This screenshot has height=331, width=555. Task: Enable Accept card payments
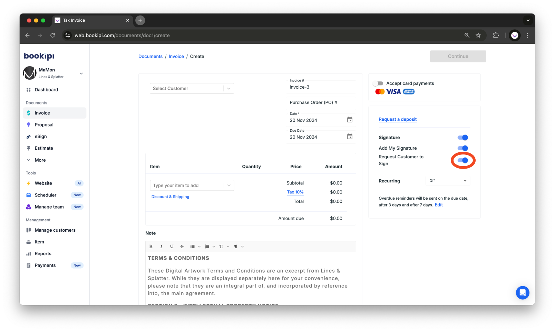click(x=378, y=83)
